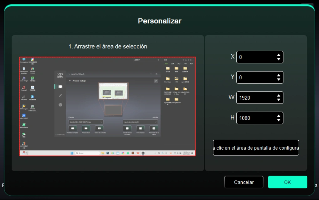Increase the Y value with up arrow
319x200 pixels.
pyautogui.click(x=279, y=76)
